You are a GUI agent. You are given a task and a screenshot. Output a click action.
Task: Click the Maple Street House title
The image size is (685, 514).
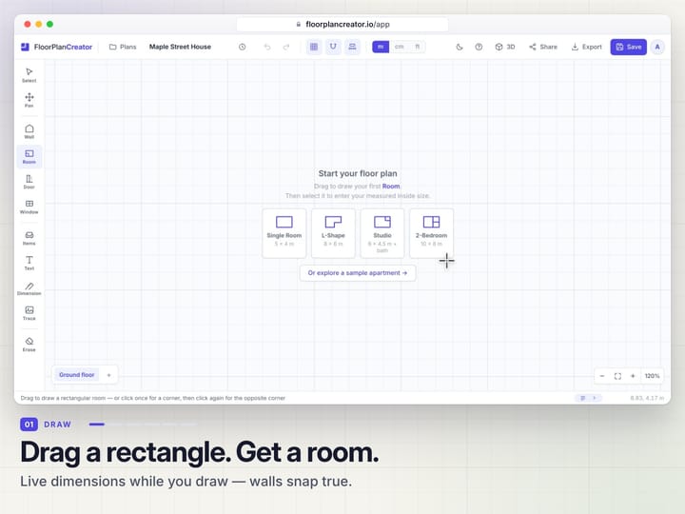(180, 47)
